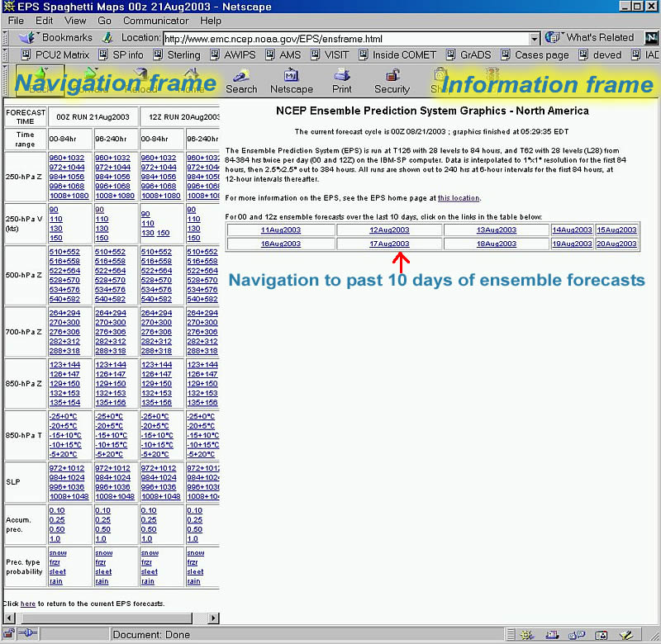The width and height of the screenshot is (661, 644).
Task: Open the Inbox mailbox component bar icon
Action: pyautogui.click(x=552, y=635)
